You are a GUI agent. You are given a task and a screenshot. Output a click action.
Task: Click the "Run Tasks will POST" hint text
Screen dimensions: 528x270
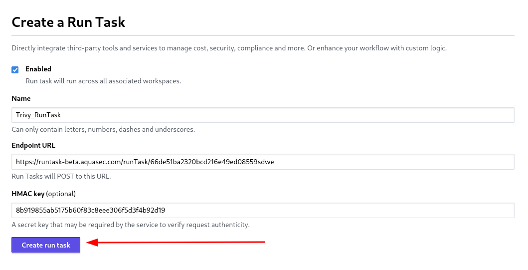point(61,177)
